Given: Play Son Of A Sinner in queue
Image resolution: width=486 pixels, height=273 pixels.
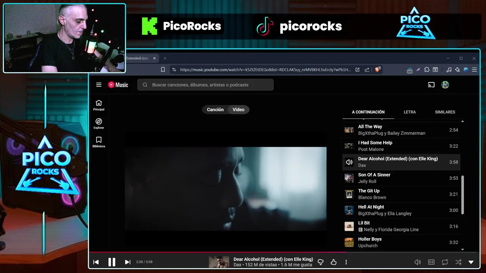Looking at the screenshot, I should point(401,178).
